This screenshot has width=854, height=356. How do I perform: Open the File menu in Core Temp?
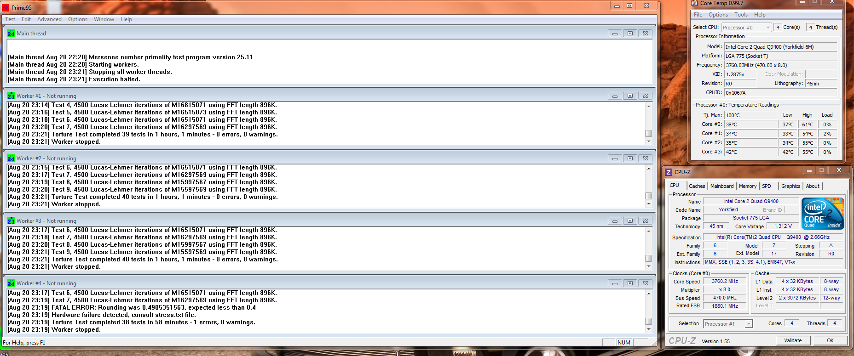[698, 15]
